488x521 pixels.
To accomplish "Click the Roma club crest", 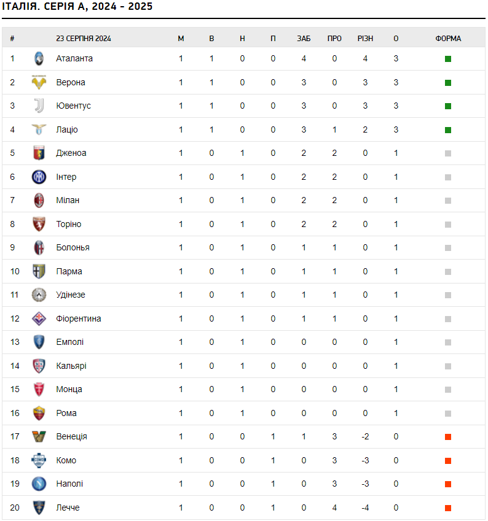I will [39, 413].
